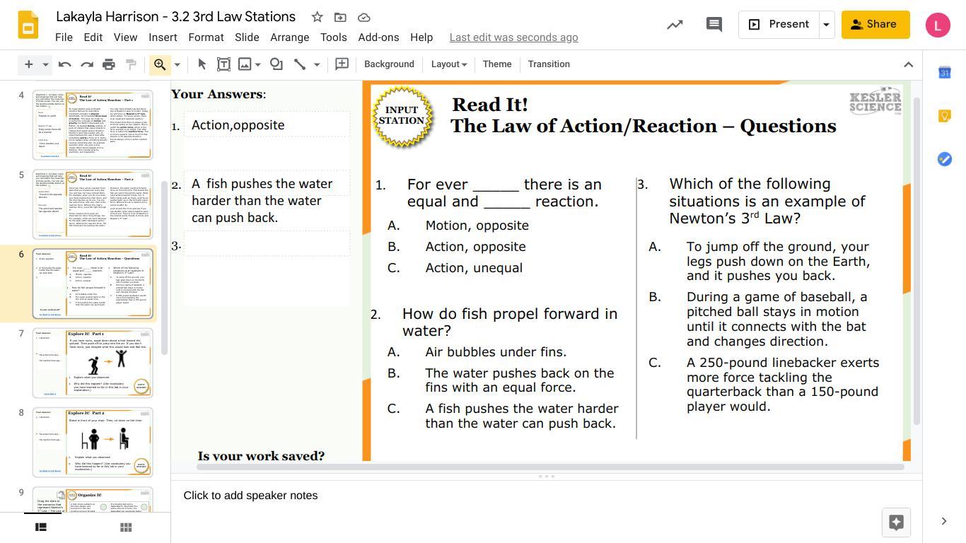Open the Arrange menu

[289, 37]
